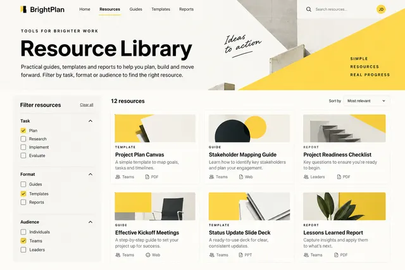Image resolution: width=405 pixels, height=270 pixels.
Task: Go to the Guides nav item
Action: click(136, 9)
